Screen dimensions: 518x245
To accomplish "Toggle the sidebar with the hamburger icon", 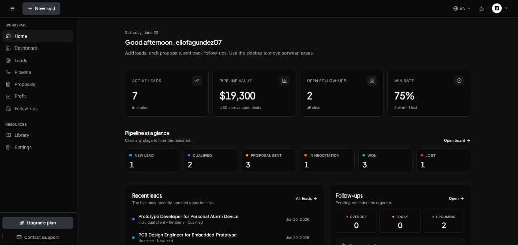I will click(x=12, y=9).
